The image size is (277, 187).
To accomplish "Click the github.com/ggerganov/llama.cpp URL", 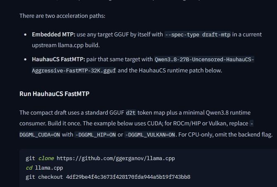I will tap(116, 158).
